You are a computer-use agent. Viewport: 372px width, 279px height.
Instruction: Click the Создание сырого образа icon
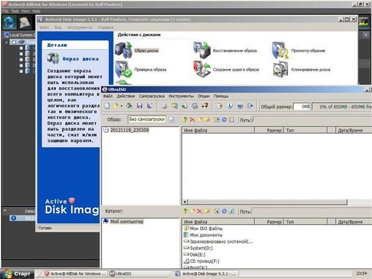pos(202,69)
